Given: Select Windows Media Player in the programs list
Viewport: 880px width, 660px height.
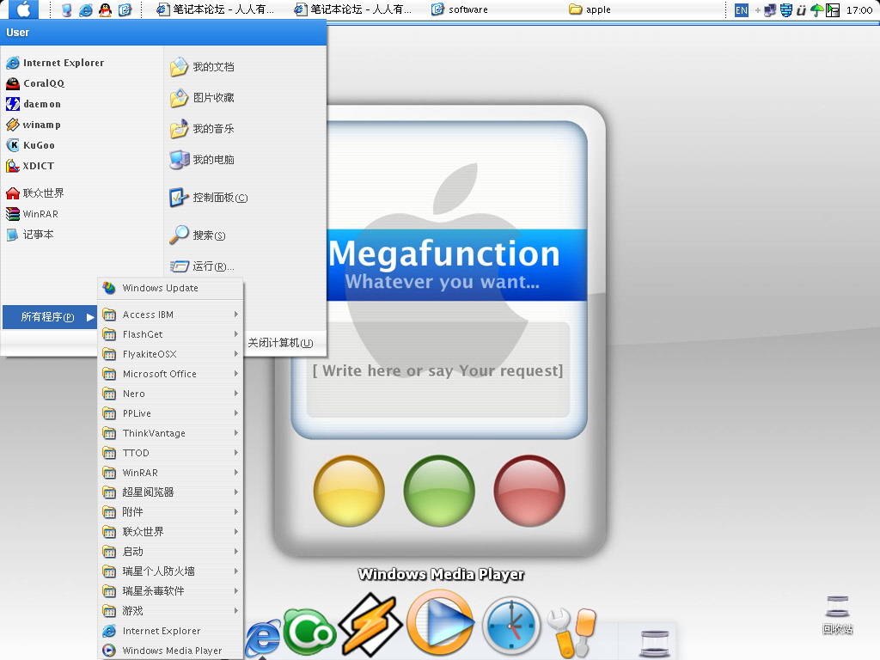Looking at the screenshot, I should (x=171, y=651).
